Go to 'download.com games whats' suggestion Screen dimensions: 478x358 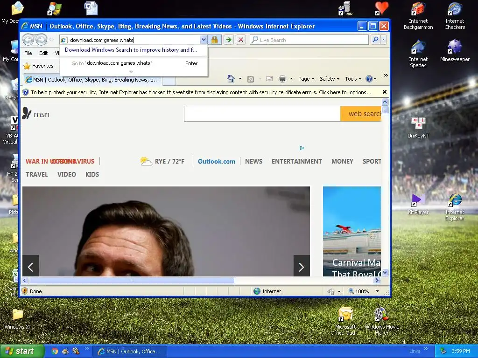click(134, 63)
